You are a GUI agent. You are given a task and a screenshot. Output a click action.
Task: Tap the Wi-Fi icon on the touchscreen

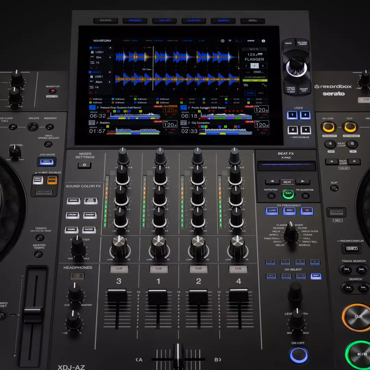(x=230, y=41)
